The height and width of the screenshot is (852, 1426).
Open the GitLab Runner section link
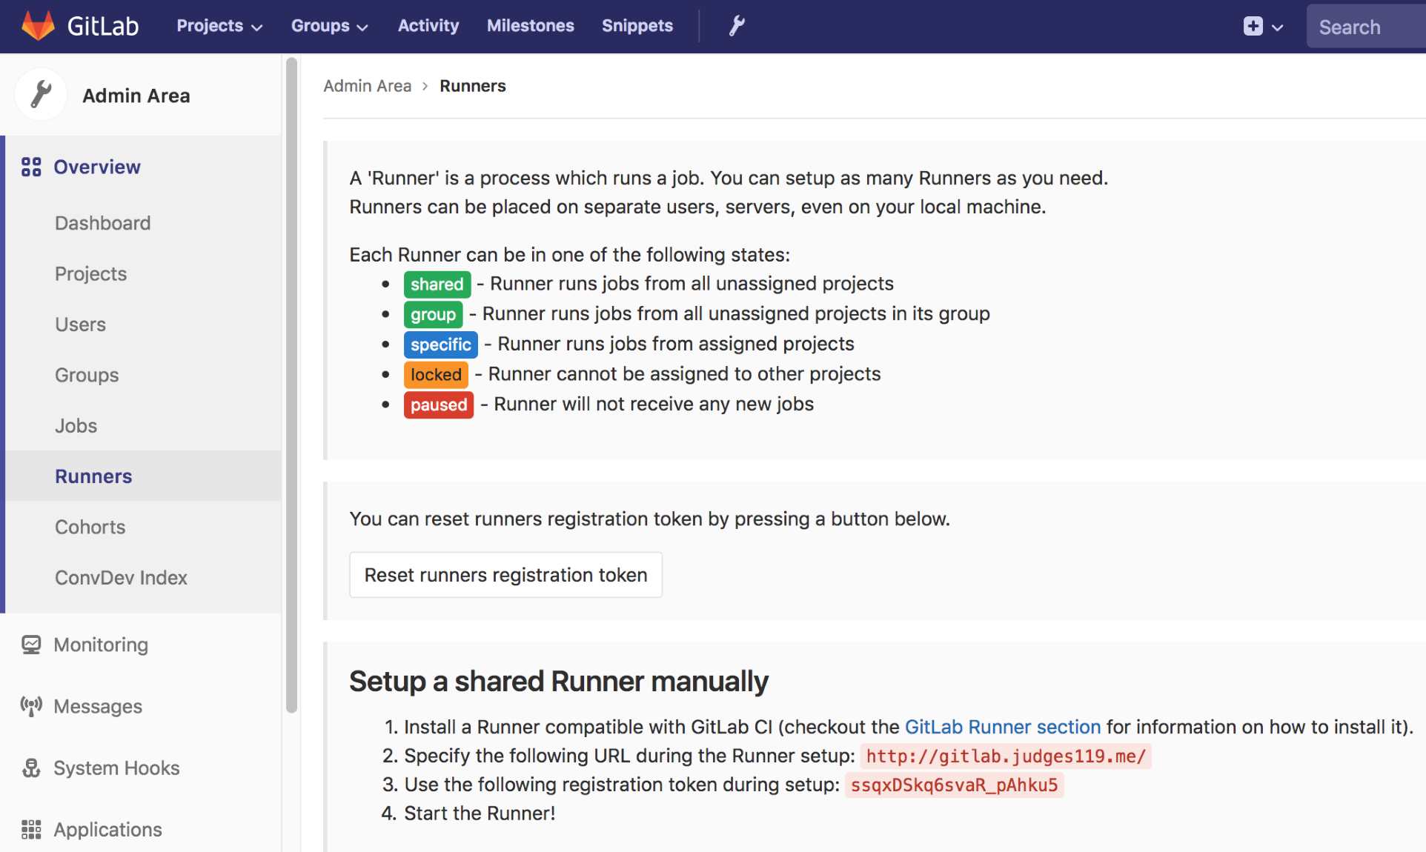coord(1002,727)
